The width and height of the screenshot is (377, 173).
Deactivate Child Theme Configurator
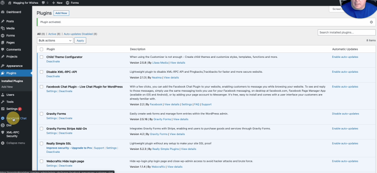(53, 62)
